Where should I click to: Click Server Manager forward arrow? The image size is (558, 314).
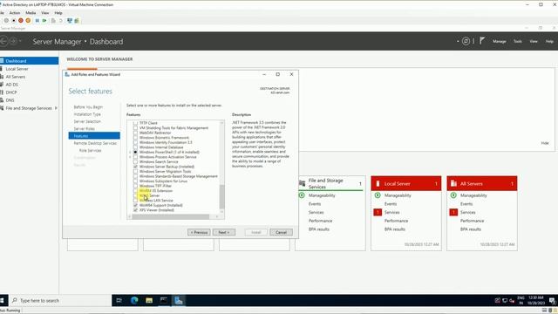tap(13, 41)
